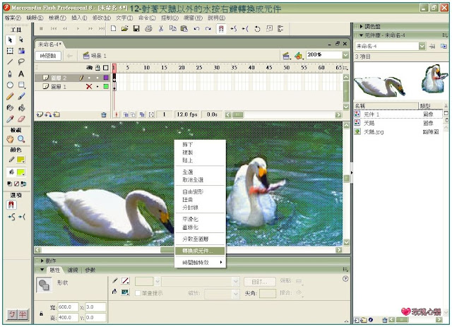
Task: Click the Save toolbar icon
Action: [136, 28]
